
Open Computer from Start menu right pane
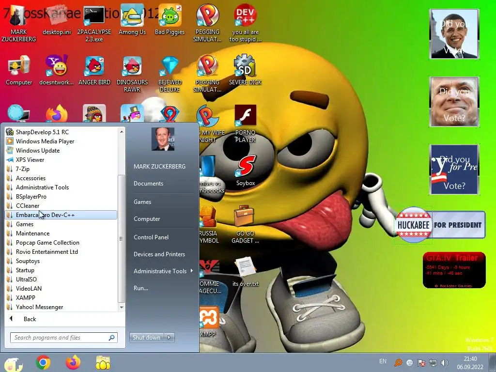163,219
